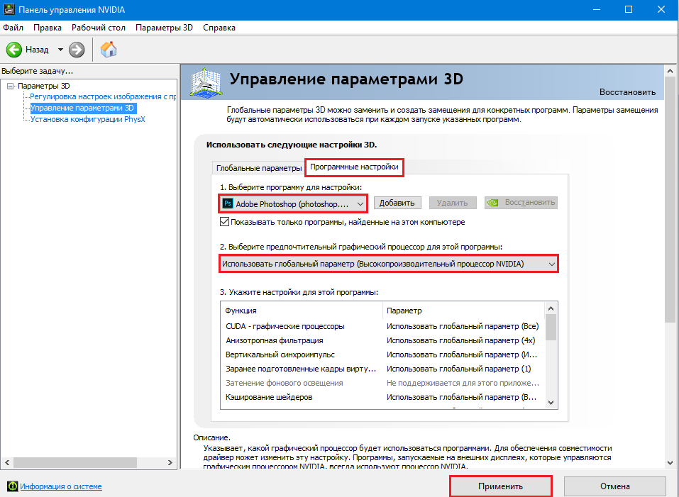Click main panel scroll up arrow
679x497 pixels.
click(670, 70)
